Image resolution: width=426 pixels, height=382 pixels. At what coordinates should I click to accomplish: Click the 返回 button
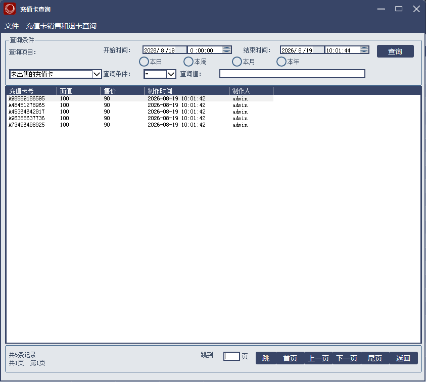click(x=403, y=358)
